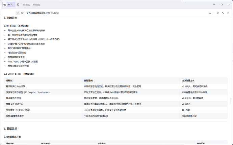
Task: Click heading 6. 数据需求
Action: pos(10,129)
